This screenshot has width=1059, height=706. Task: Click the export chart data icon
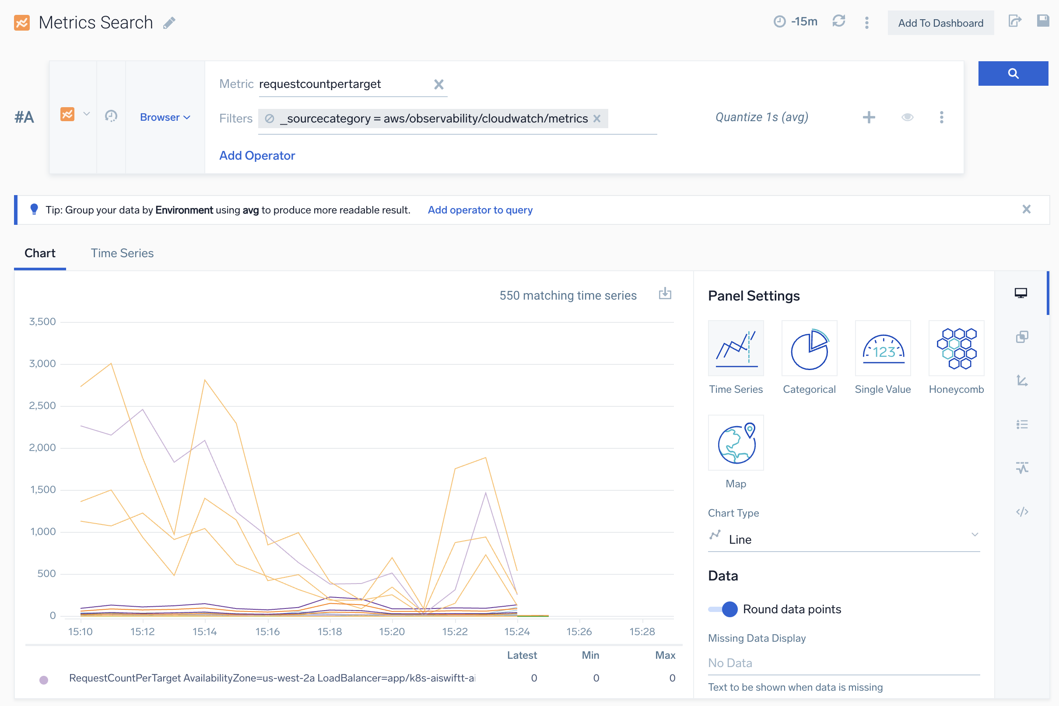(664, 294)
